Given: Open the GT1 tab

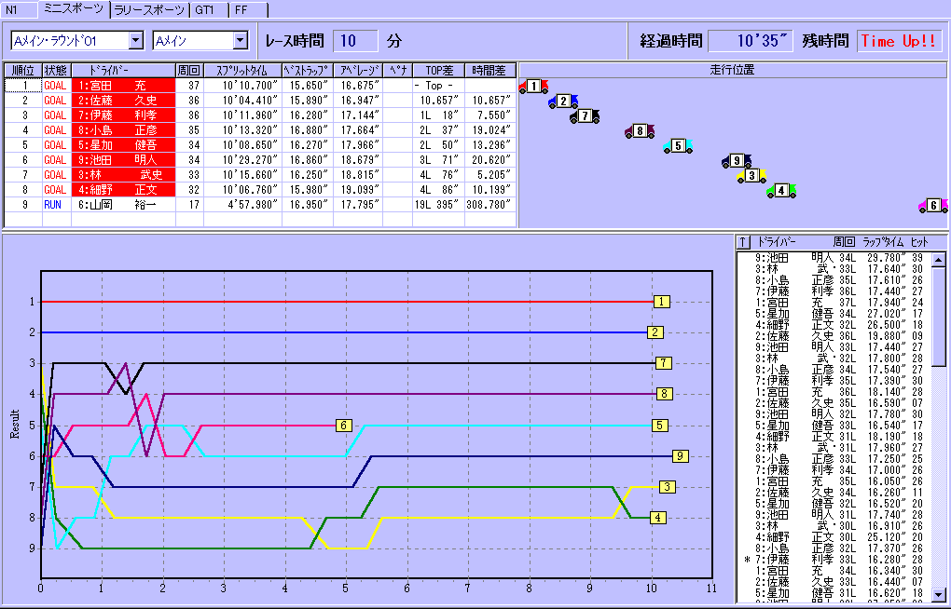Looking at the screenshot, I should [205, 9].
